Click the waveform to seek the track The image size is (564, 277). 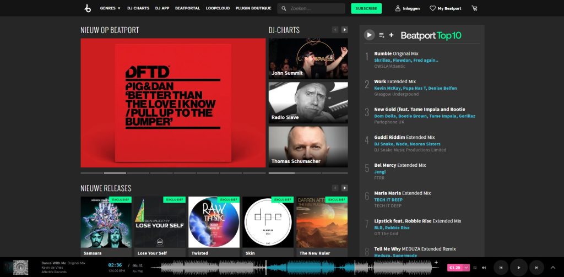click(x=296, y=268)
